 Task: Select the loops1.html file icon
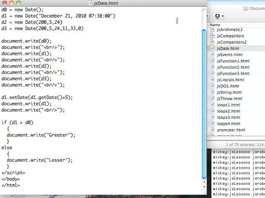click(212, 105)
